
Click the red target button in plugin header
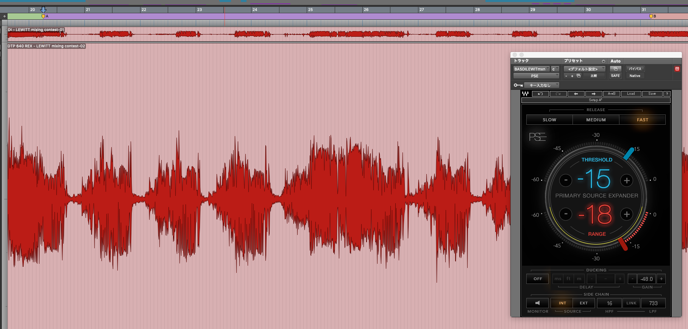[677, 69]
